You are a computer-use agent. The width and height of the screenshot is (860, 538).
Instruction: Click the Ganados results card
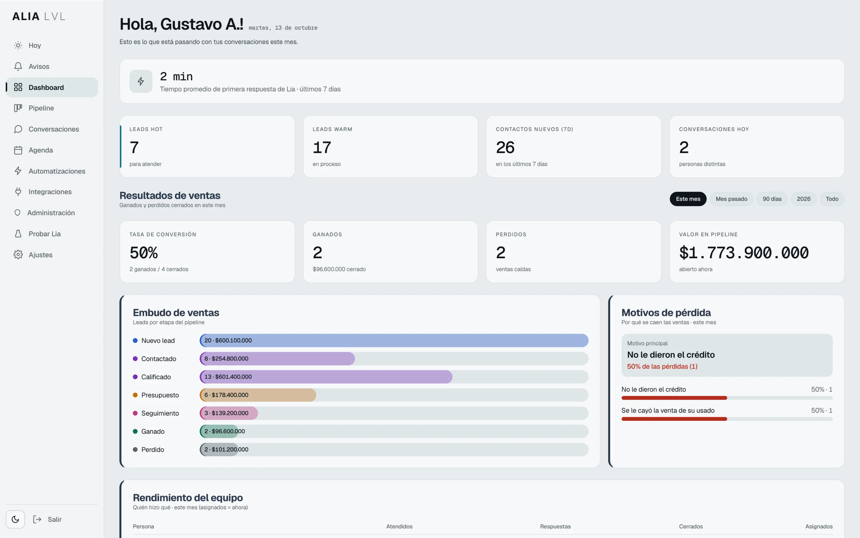[390, 252]
